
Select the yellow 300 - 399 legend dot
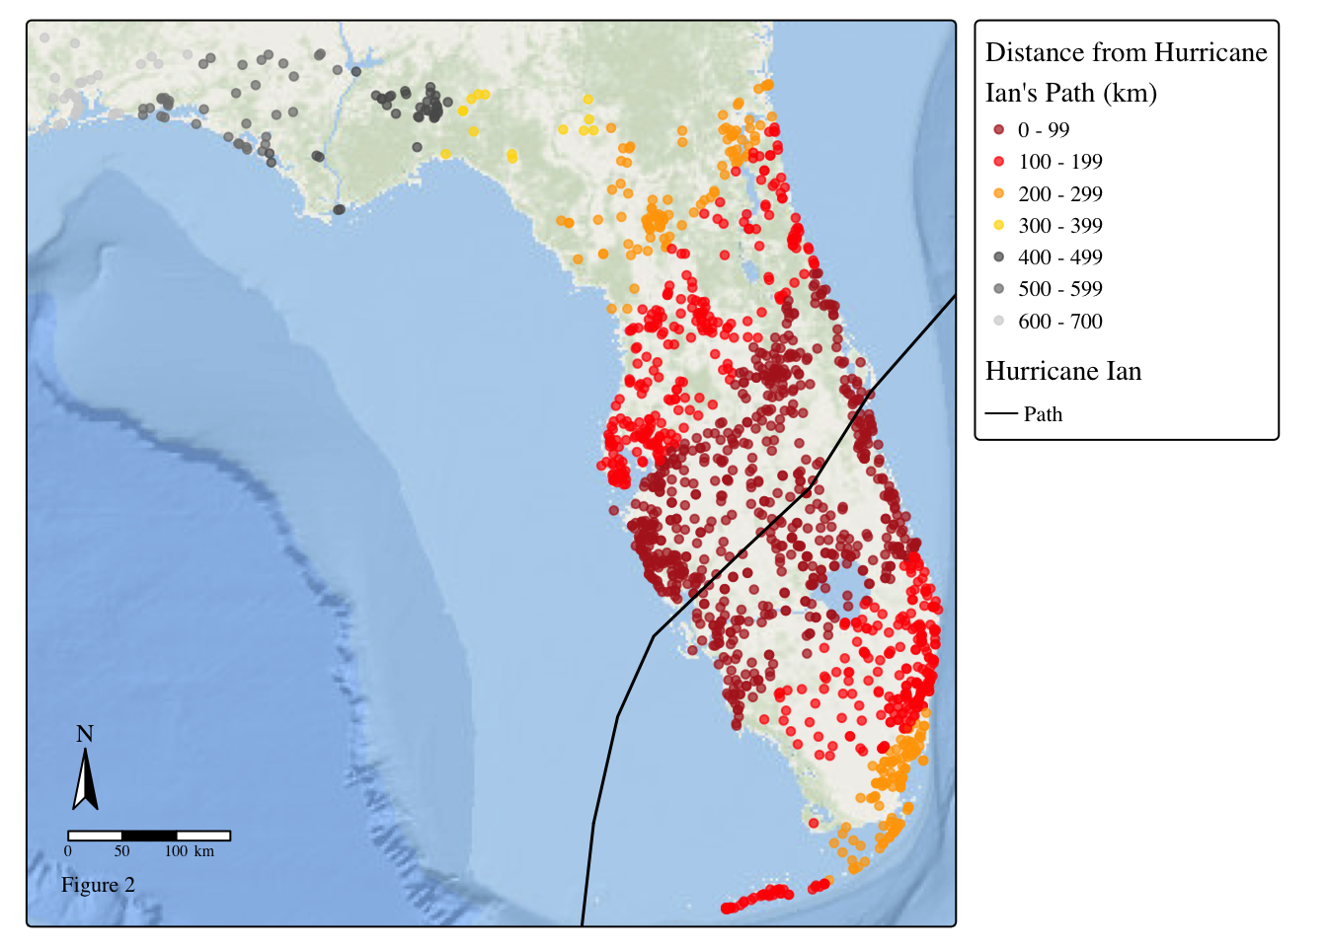pos(999,226)
